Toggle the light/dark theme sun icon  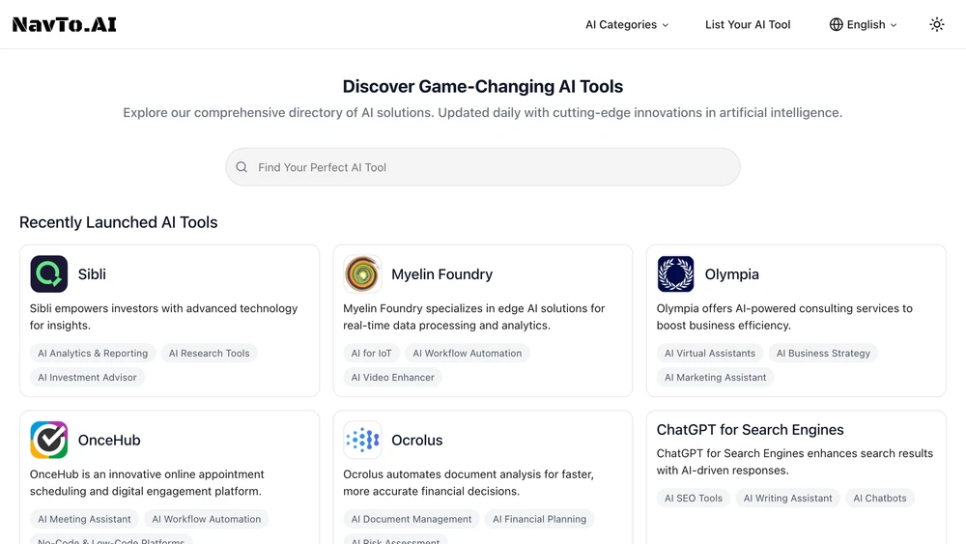click(x=936, y=25)
